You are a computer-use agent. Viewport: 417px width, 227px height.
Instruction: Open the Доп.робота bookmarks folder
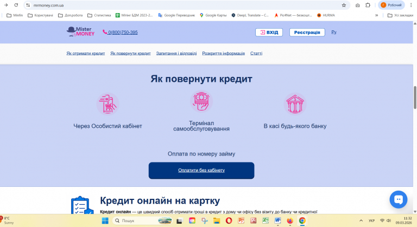pos(70,15)
